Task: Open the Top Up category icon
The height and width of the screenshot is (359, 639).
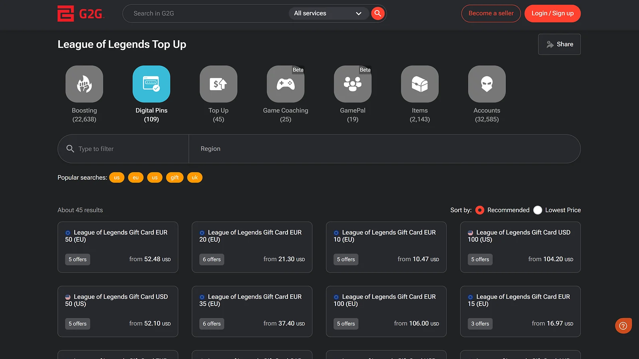Action: pyautogui.click(x=218, y=84)
